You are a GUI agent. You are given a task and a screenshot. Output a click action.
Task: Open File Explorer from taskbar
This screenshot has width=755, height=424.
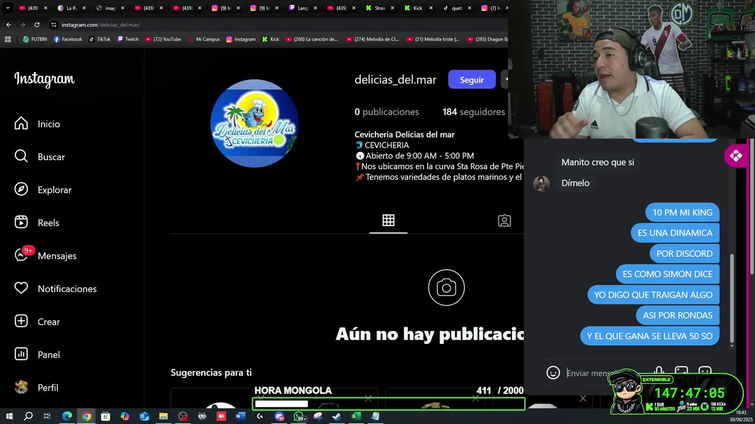(x=163, y=416)
